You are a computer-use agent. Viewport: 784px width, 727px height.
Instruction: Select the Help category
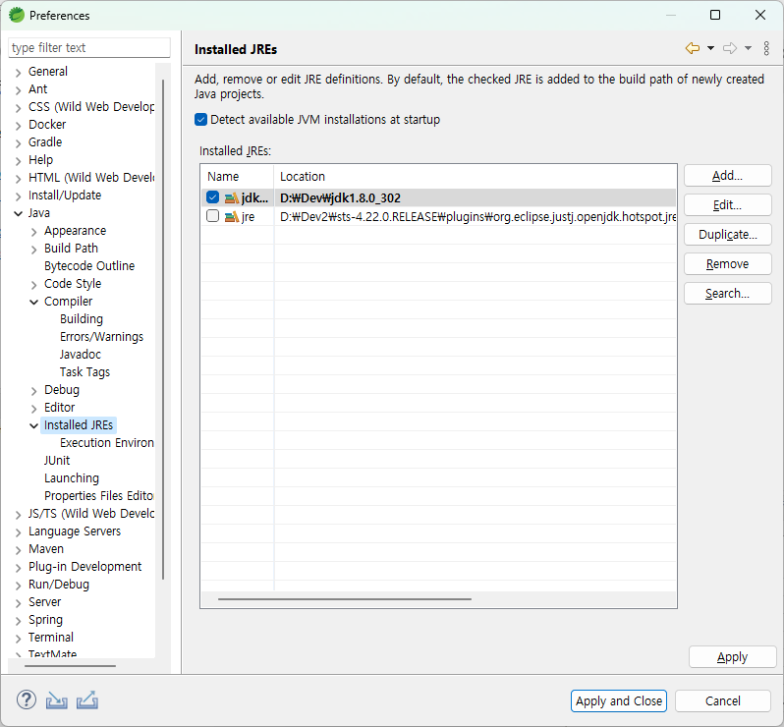[41, 160]
